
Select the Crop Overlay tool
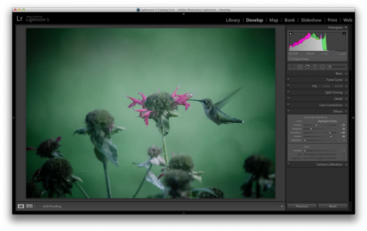coord(291,67)
